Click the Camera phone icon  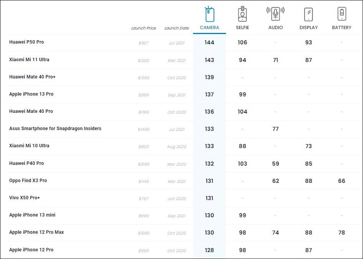(209, 14)
